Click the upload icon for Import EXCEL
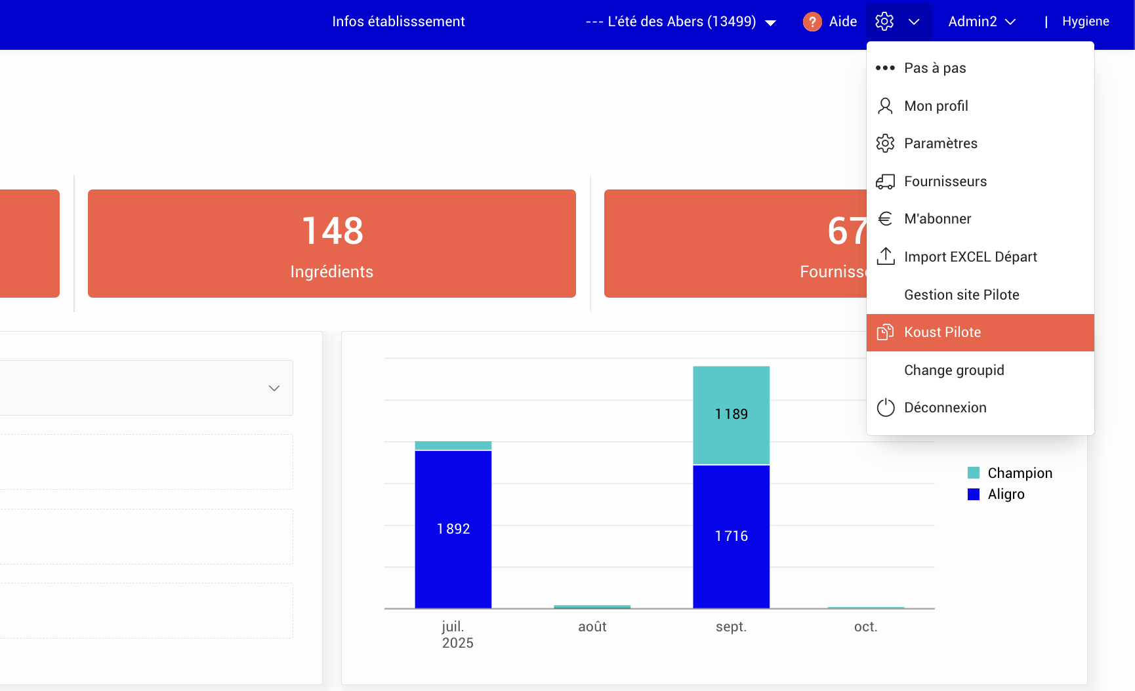1135x691 pixels. (x=885, y=256)
